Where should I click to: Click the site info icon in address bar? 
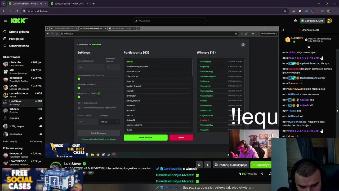[24, 11]
